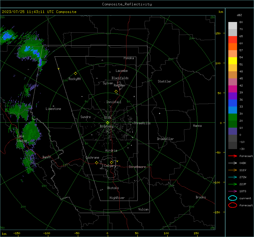The width and height of the screenshot is (254, 237).
Task: Click the Okotoks label
Action: (113, 188)
